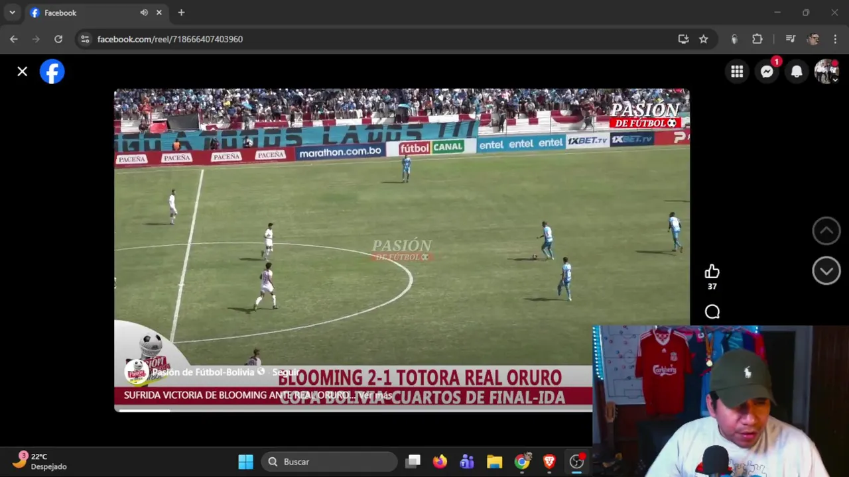Viewport: 849px width, 477px height.
Task: Bookmark this page with the star
Action: click(704, 39)
